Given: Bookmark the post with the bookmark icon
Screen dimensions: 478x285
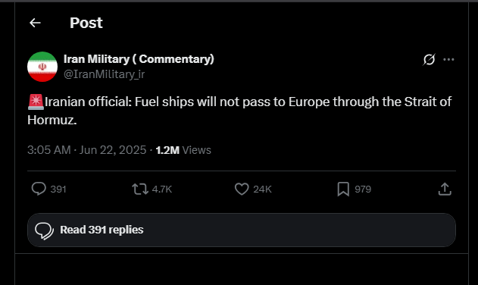Looking at the screenshot, I should 343,189.
